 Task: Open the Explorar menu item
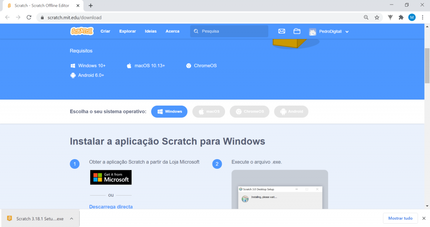pyautogui.click(x=128, y=31)
